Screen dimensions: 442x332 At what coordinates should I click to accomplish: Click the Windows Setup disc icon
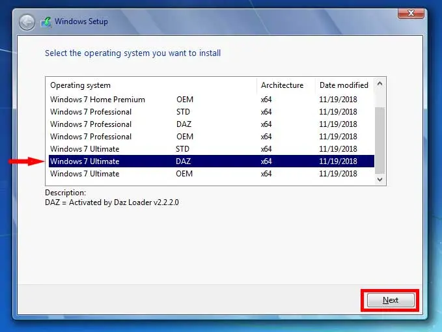click(x=46, y=22)
